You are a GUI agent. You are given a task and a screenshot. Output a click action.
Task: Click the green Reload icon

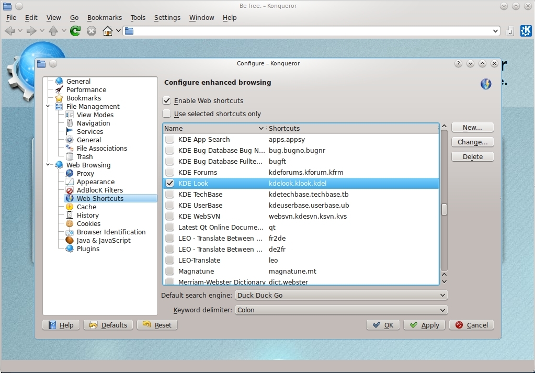point(75,31)
